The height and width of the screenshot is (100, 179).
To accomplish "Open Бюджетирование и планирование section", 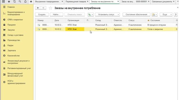I will (x=16, y=13).
